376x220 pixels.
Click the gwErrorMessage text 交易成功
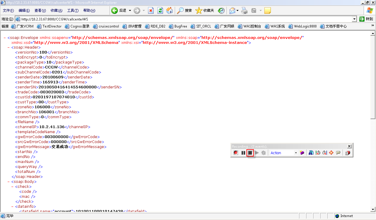tap(60, 147)
